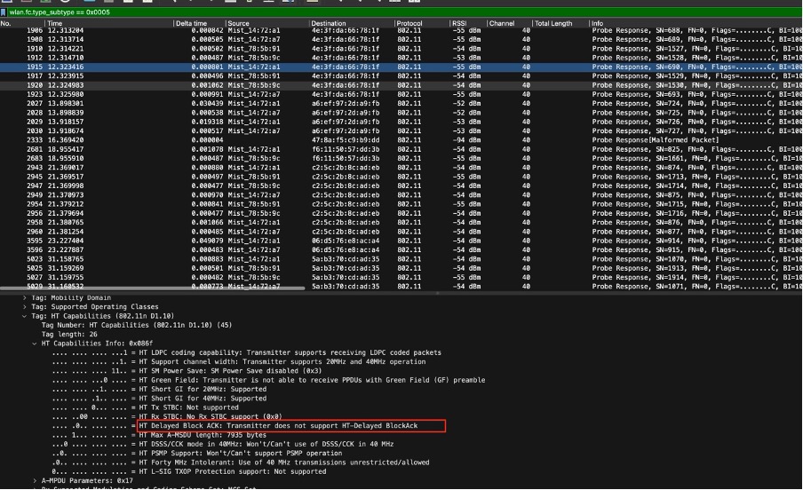Viewport: 803px width, 490px height.
Task: Select packet 1917 at time 12.323915
Action: 401,75
